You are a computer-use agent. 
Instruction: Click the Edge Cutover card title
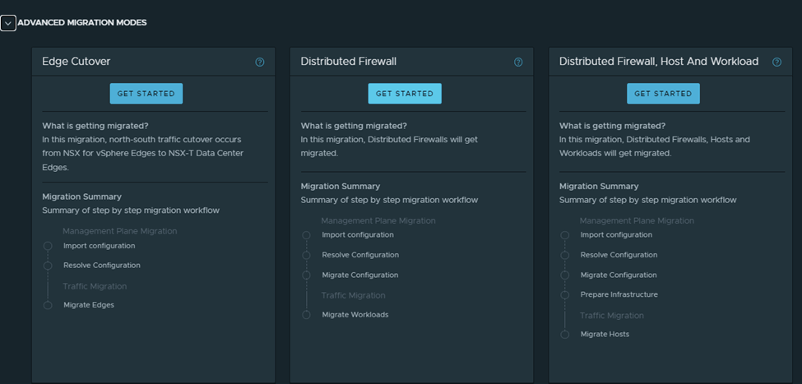coord(76,62)
